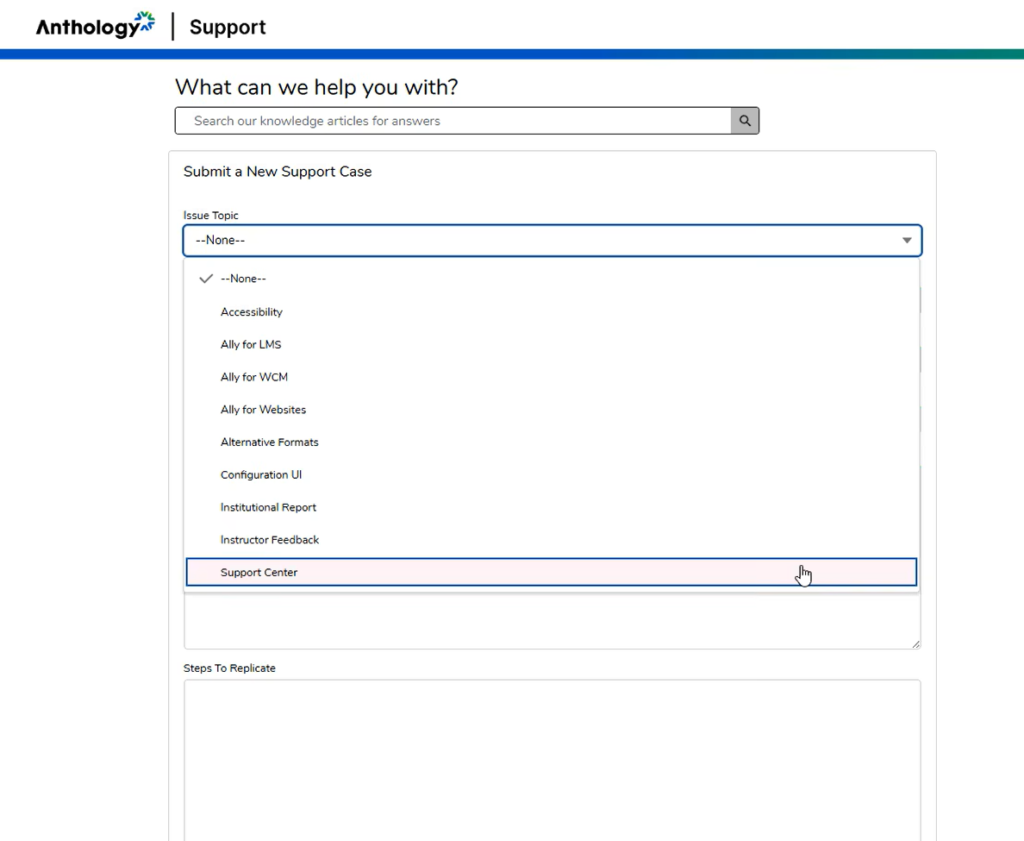Screen dimensions: 1024x841
Task: Click the Support title in the header
Action: [x=228, y=28]
